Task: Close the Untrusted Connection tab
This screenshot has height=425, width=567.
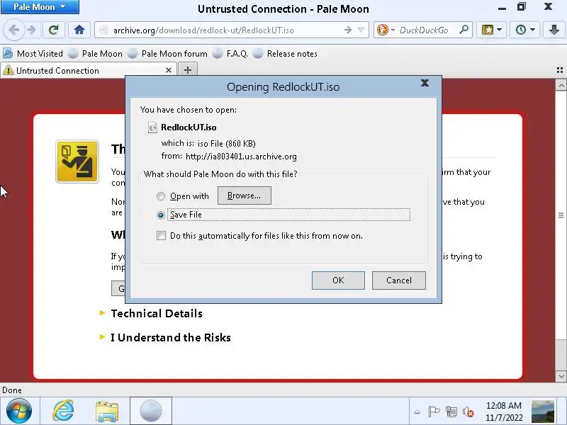Action: pyautogui.click(x=169, y=70)
